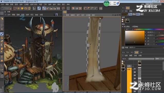Click the viewport orbit rotate icon

[x=117, y=15]
